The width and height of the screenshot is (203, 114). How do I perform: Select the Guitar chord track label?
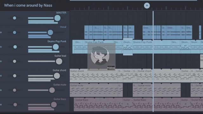[59, 70]
